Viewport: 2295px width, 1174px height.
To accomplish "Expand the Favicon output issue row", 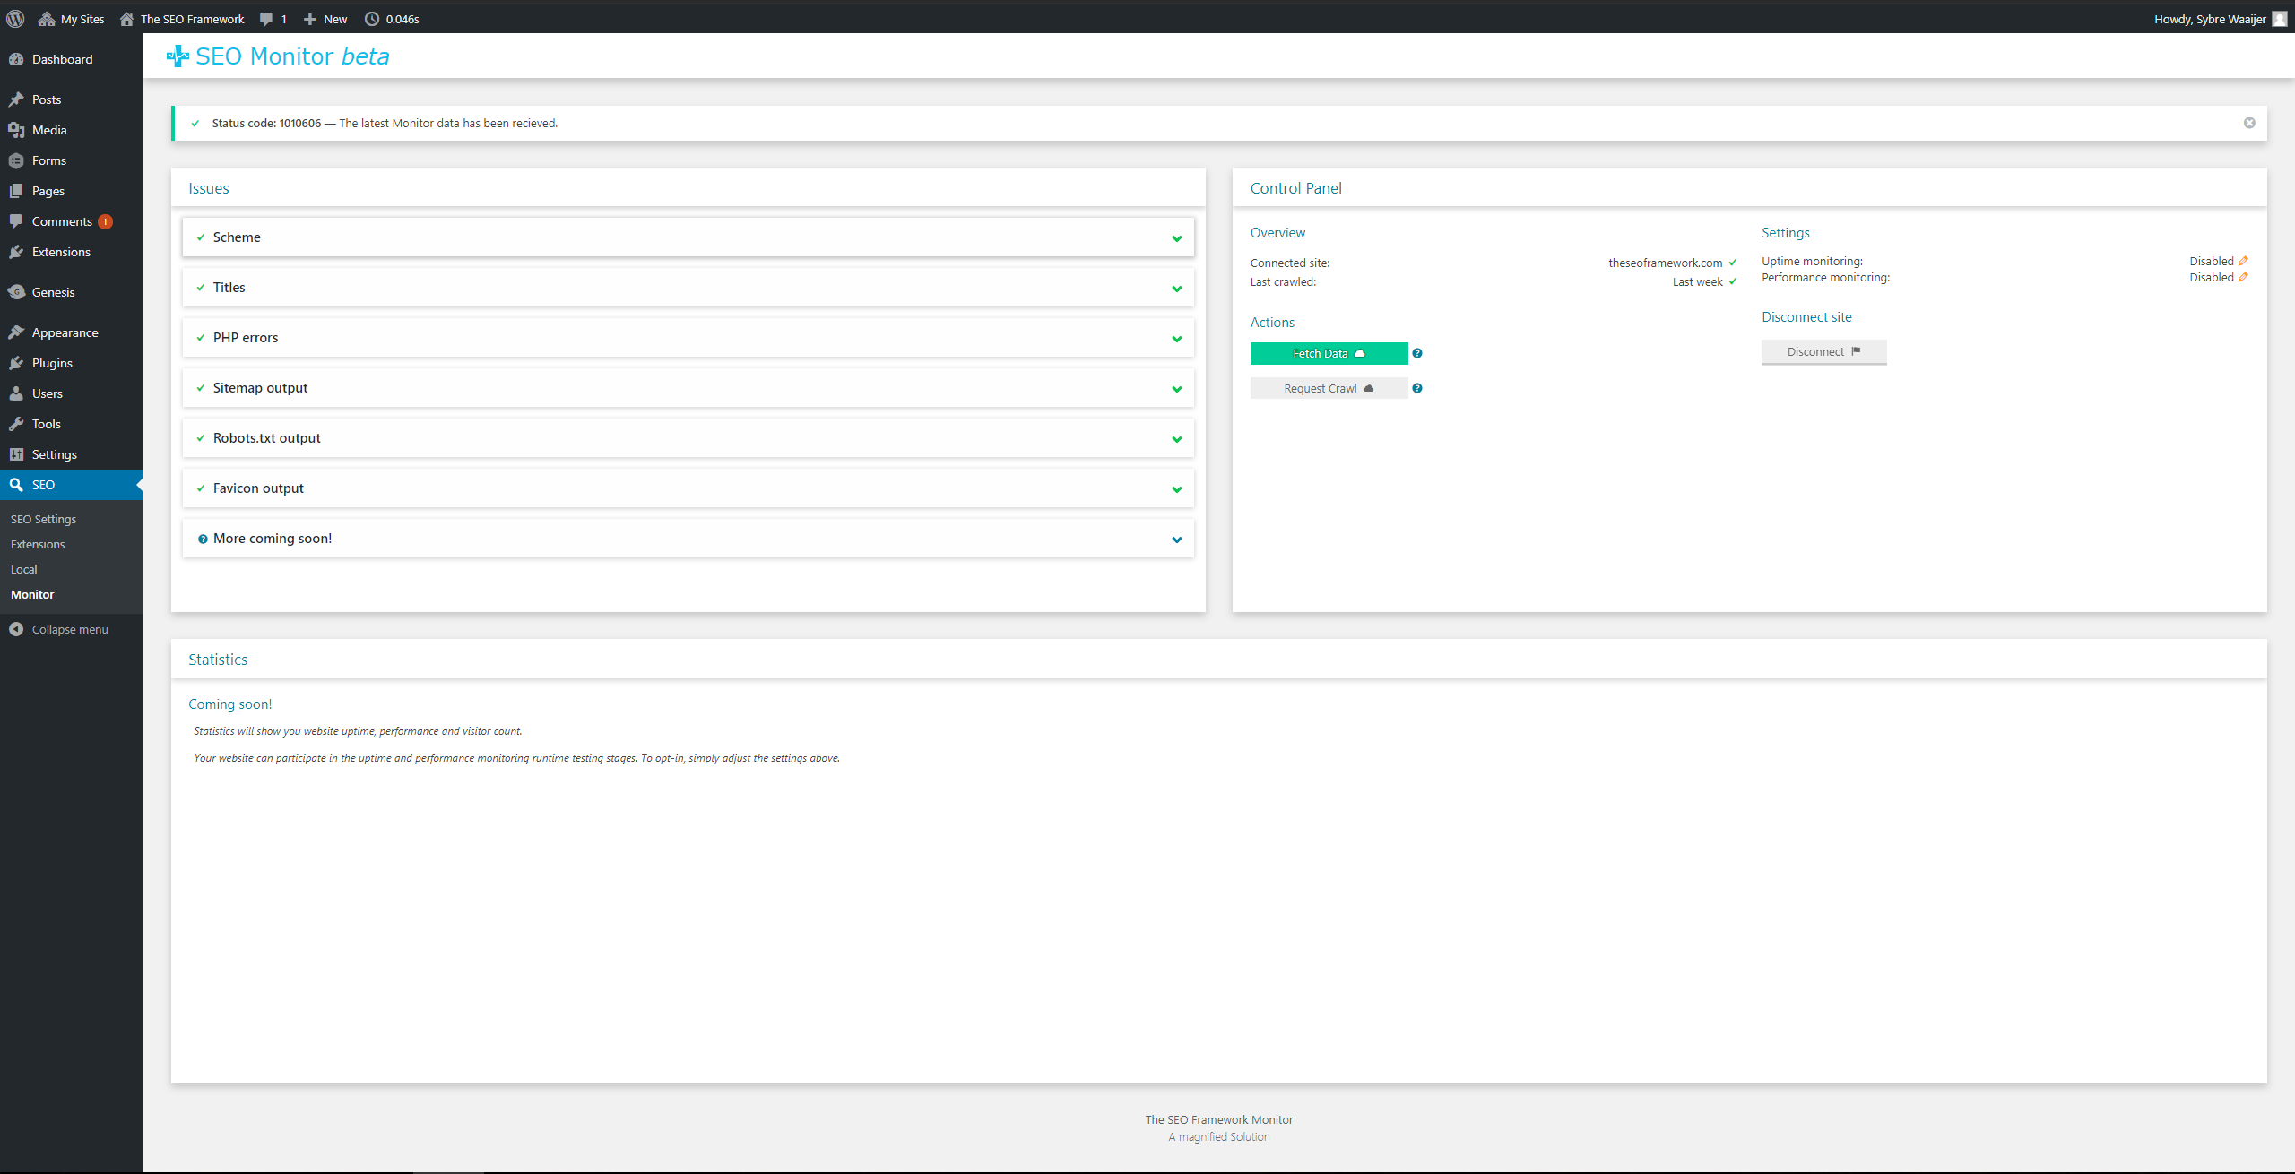I will [688, 488].
